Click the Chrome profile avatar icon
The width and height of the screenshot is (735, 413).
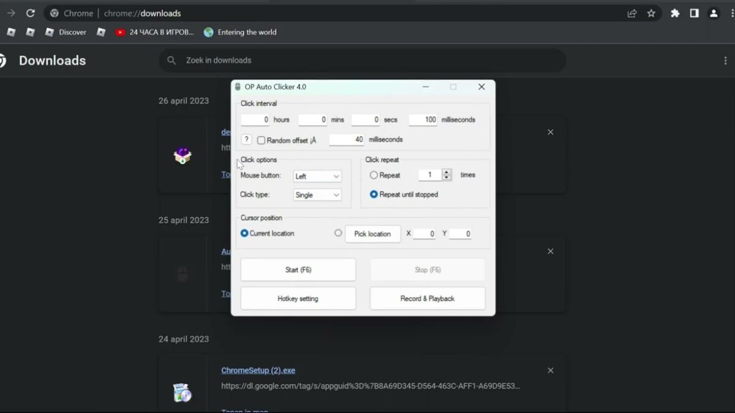714,13
